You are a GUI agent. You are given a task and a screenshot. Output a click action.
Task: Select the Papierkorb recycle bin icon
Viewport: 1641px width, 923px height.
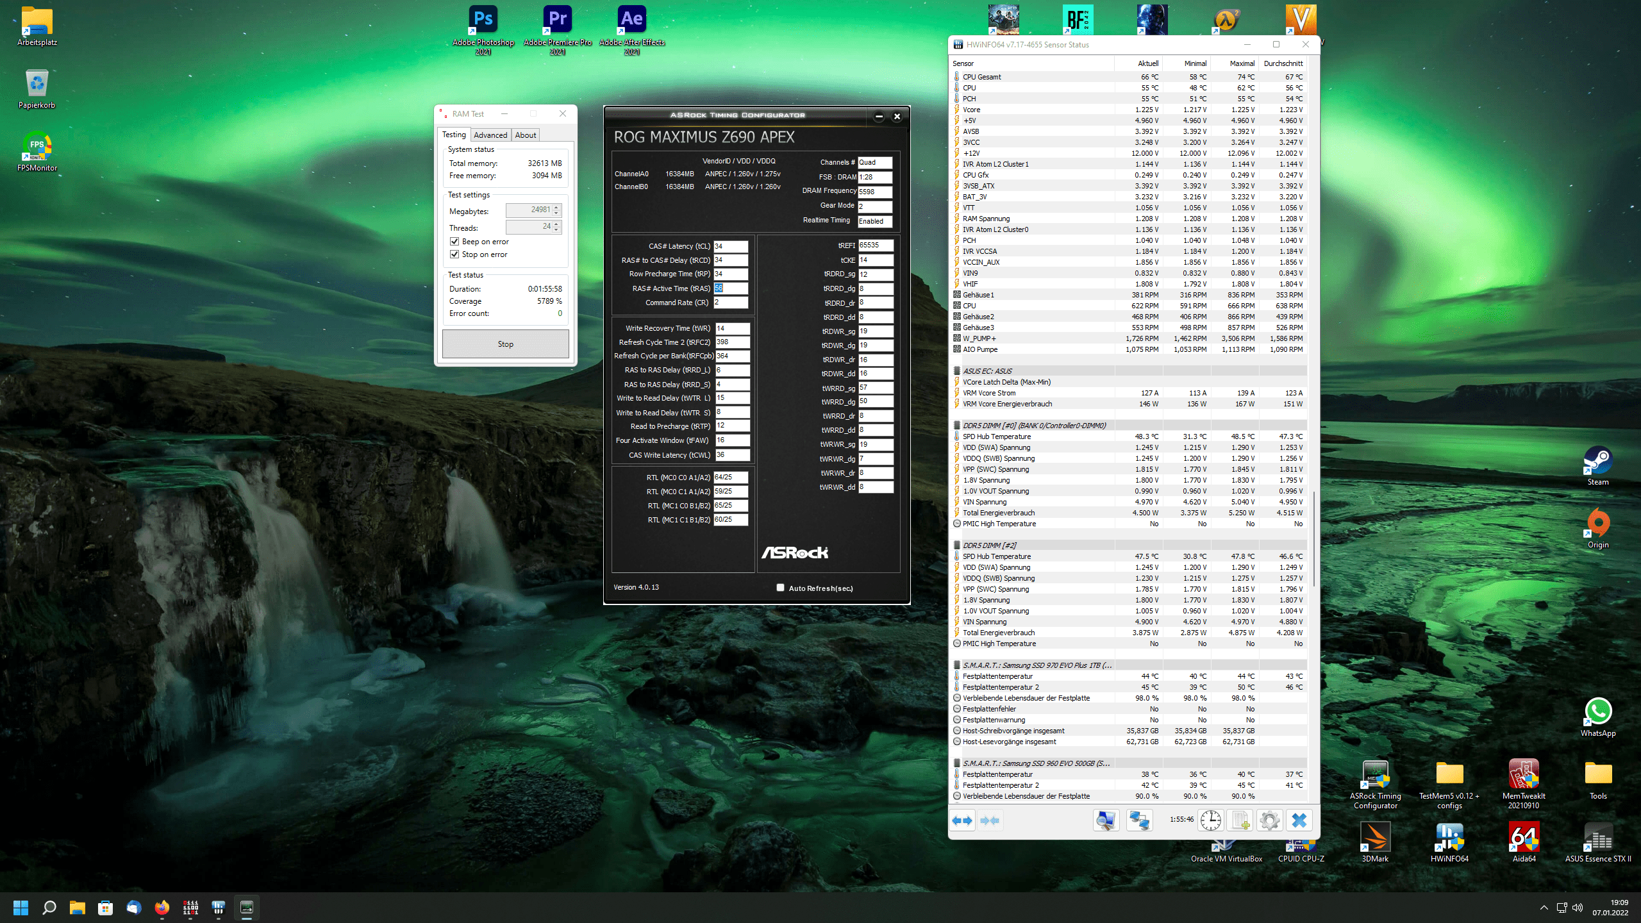tap(37, 89)
